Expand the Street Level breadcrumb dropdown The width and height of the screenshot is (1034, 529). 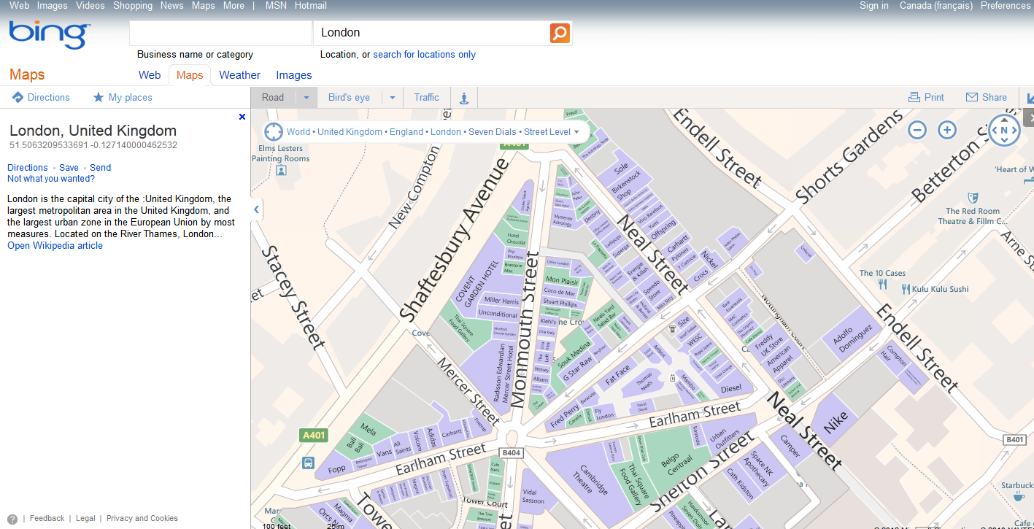[x=577, y=132]
